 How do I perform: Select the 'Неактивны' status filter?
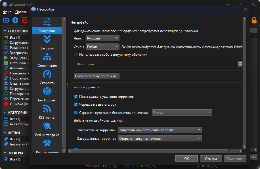pyautogui.click(x=16, y=73)
